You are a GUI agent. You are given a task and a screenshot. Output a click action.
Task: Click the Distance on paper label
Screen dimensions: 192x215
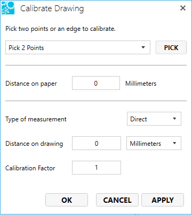click(x=31, y=84)
